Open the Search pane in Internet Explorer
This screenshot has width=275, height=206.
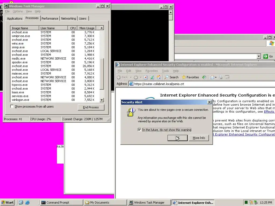(x=171, y=77)
